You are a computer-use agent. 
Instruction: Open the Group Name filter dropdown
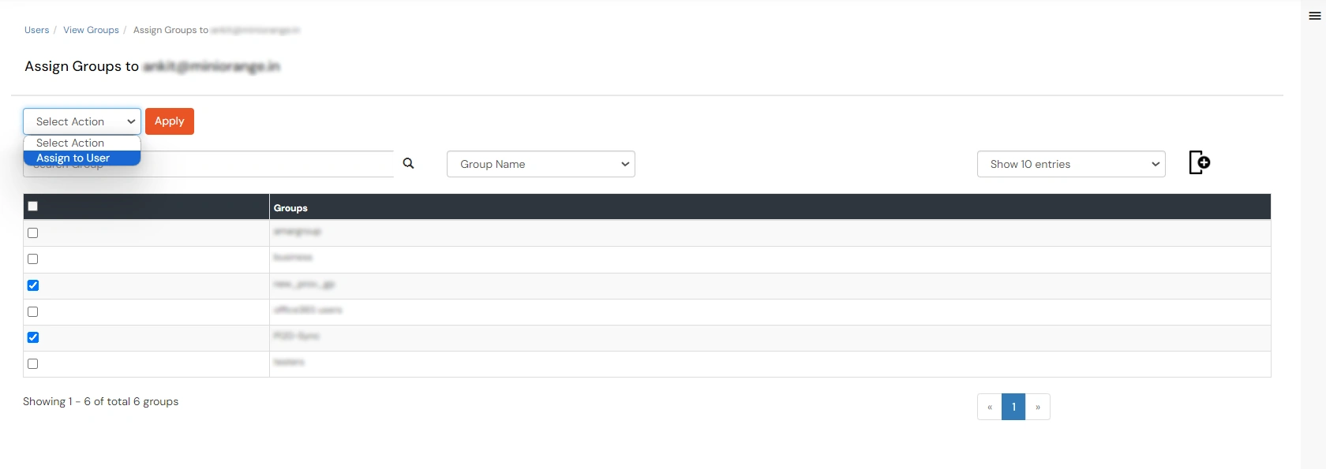541,164
